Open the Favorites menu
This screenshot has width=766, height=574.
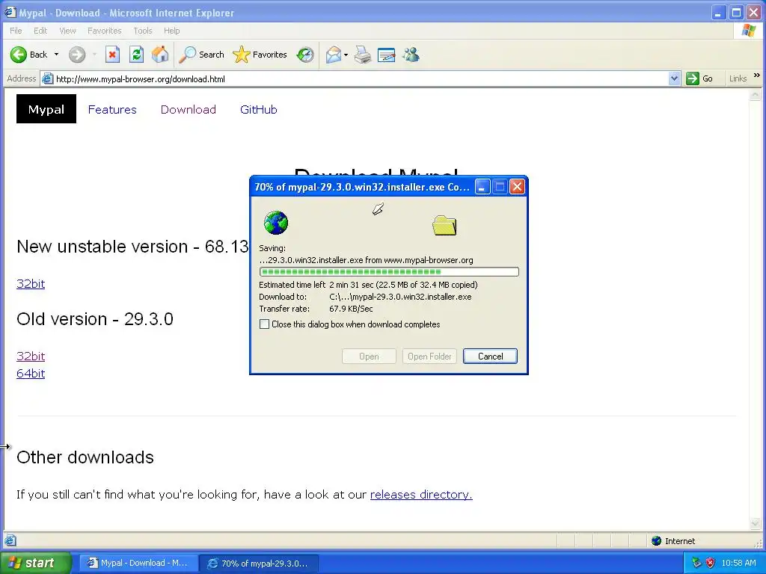pyautogui.click(x=105, y=31)
